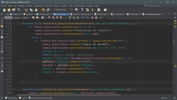
Task: Select the History view button
Action: click(25, 18)
